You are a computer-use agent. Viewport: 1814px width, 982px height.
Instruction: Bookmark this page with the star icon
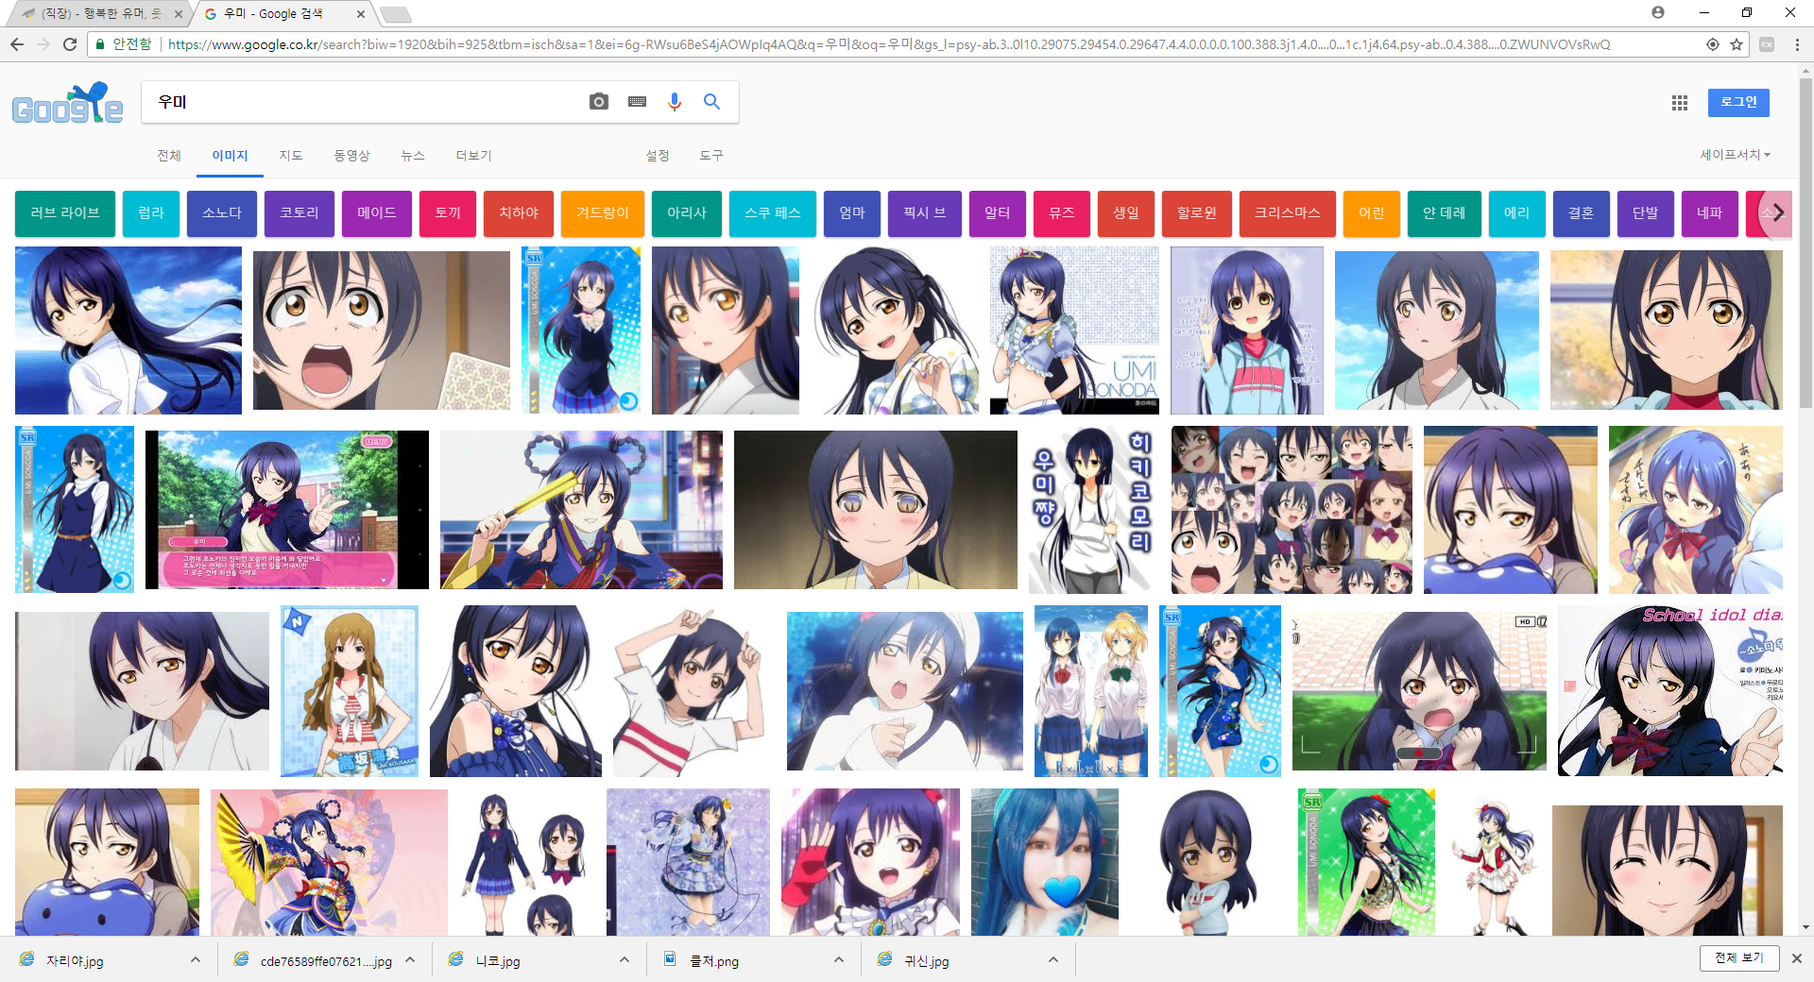coord(1737,44)
